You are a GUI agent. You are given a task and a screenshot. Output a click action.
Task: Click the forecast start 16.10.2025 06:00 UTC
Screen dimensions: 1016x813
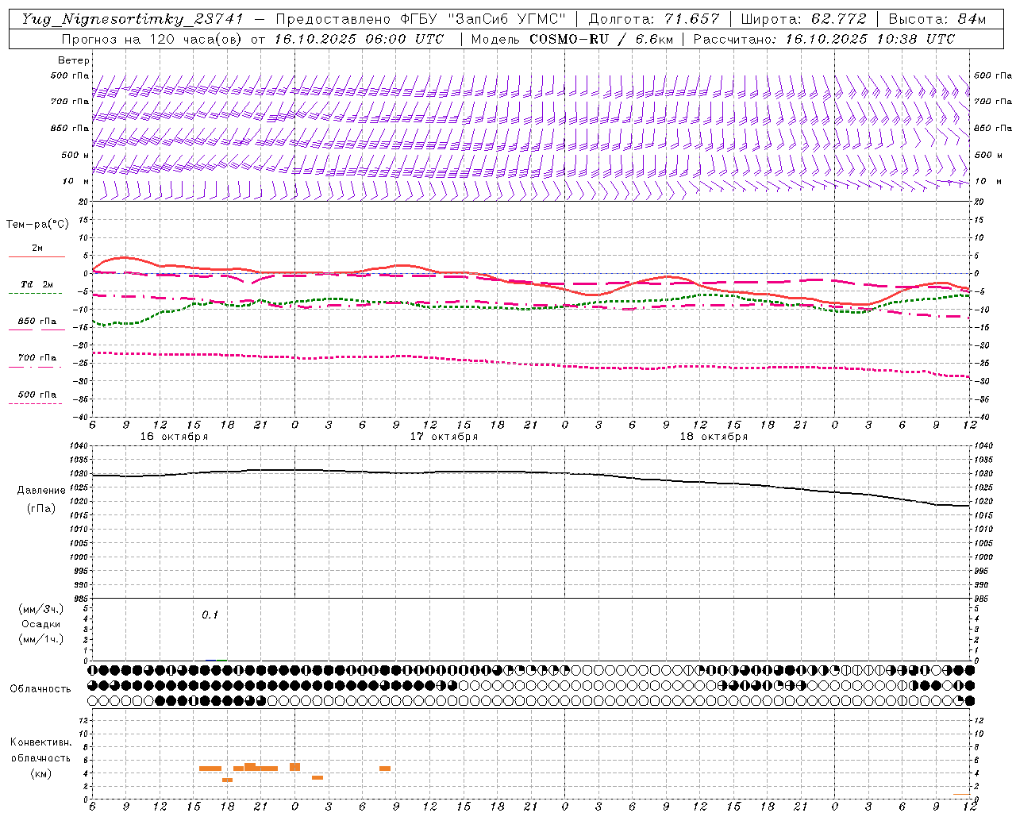(359, 39)
